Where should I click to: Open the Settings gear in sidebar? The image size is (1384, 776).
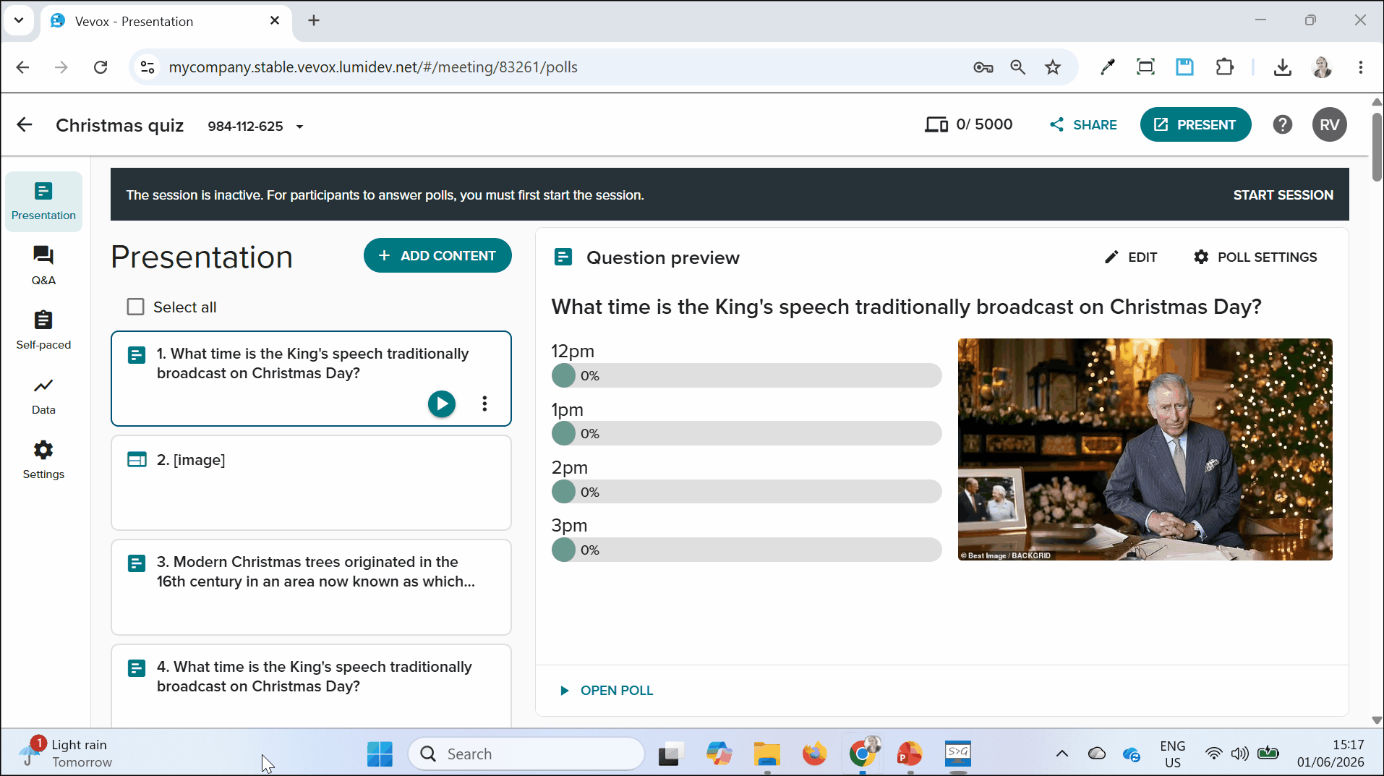click(43, 460)
